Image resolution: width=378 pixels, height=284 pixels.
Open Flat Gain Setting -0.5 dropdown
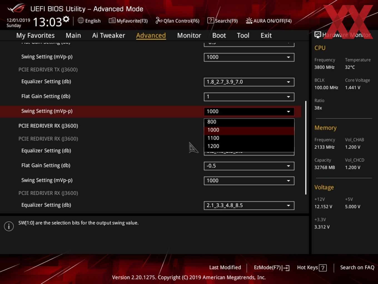249,166
